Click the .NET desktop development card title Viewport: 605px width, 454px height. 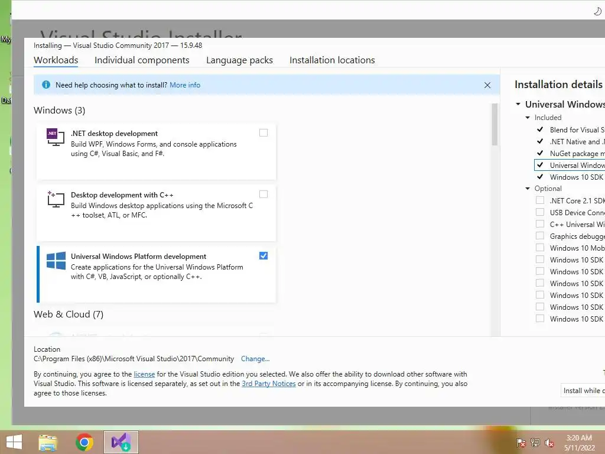click(x=114, y=133)
